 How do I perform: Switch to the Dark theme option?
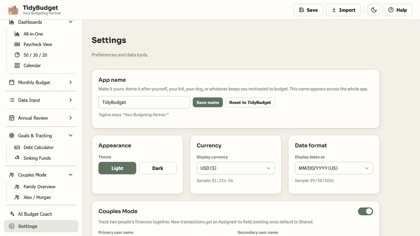tap(158, 168)
